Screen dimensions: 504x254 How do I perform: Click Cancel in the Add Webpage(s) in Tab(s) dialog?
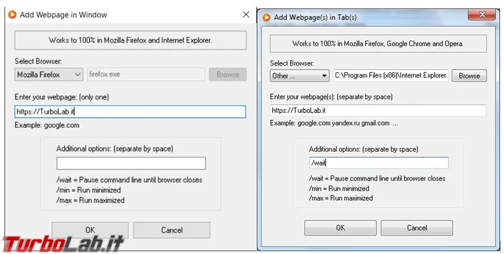click(x=417, y=228)
